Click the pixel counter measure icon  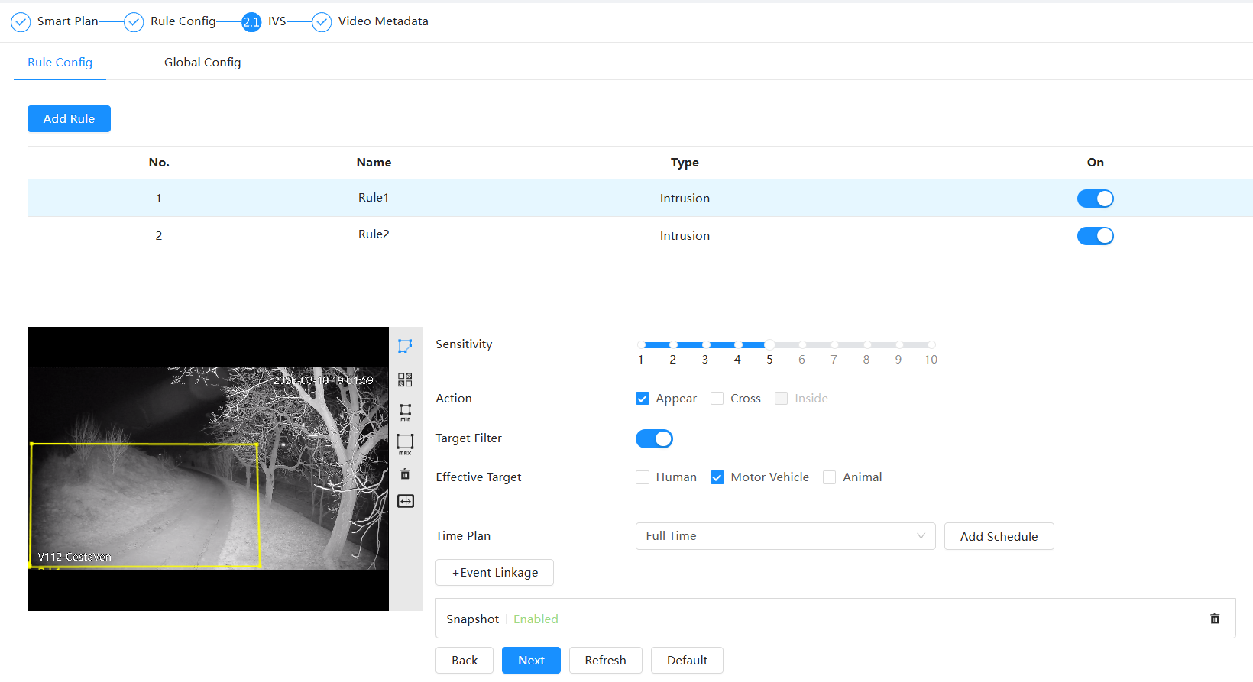point(406,501)
